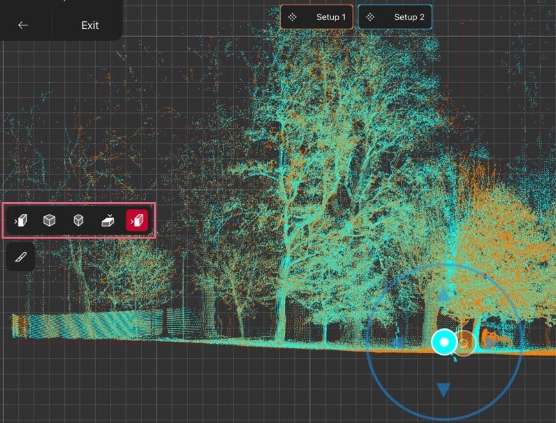Select the large 3D cube view icon
Image resolution: width=556 pixels, height=423 pixels.
pyautogui.click(x=49, y=220)
